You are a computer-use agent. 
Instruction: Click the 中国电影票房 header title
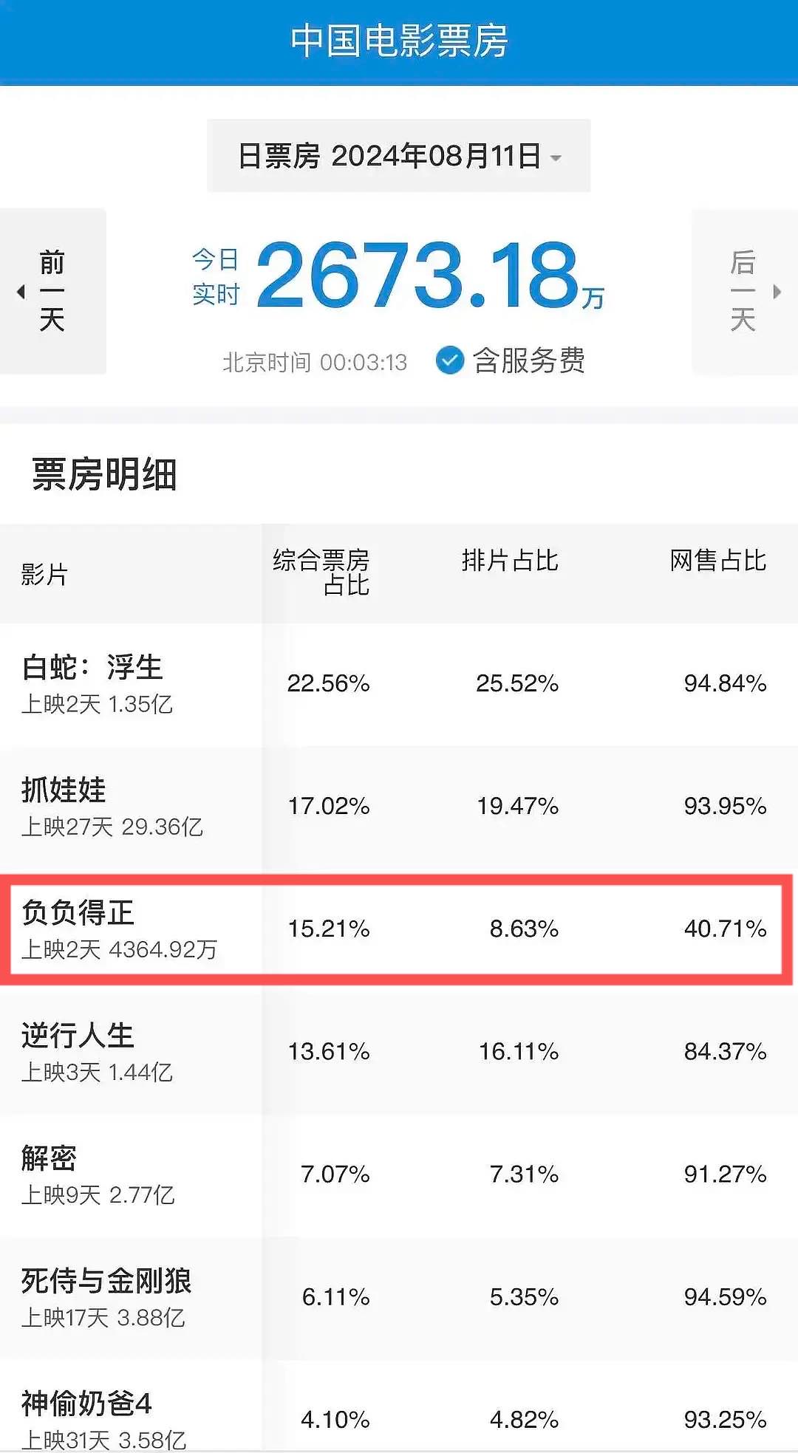tap(399, 41)
